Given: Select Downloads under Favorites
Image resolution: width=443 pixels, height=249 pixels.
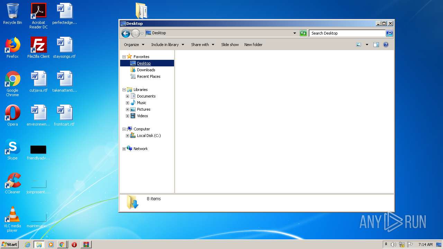Looking at the screenshot, I should coord(146,70).
